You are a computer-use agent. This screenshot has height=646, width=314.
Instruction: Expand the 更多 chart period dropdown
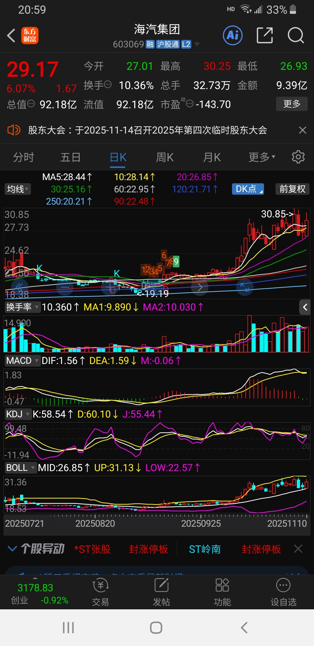coord(262,157)
